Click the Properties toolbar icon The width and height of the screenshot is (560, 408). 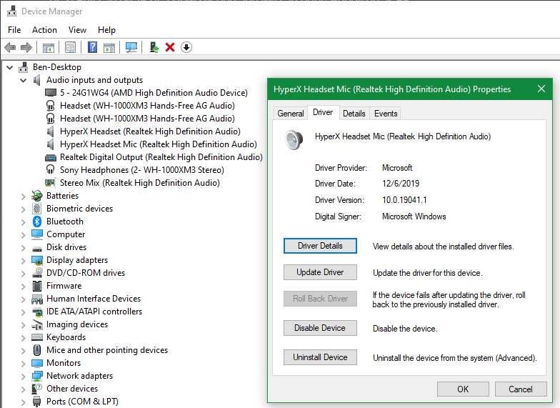pyautogui.click(x=70, y=48)
